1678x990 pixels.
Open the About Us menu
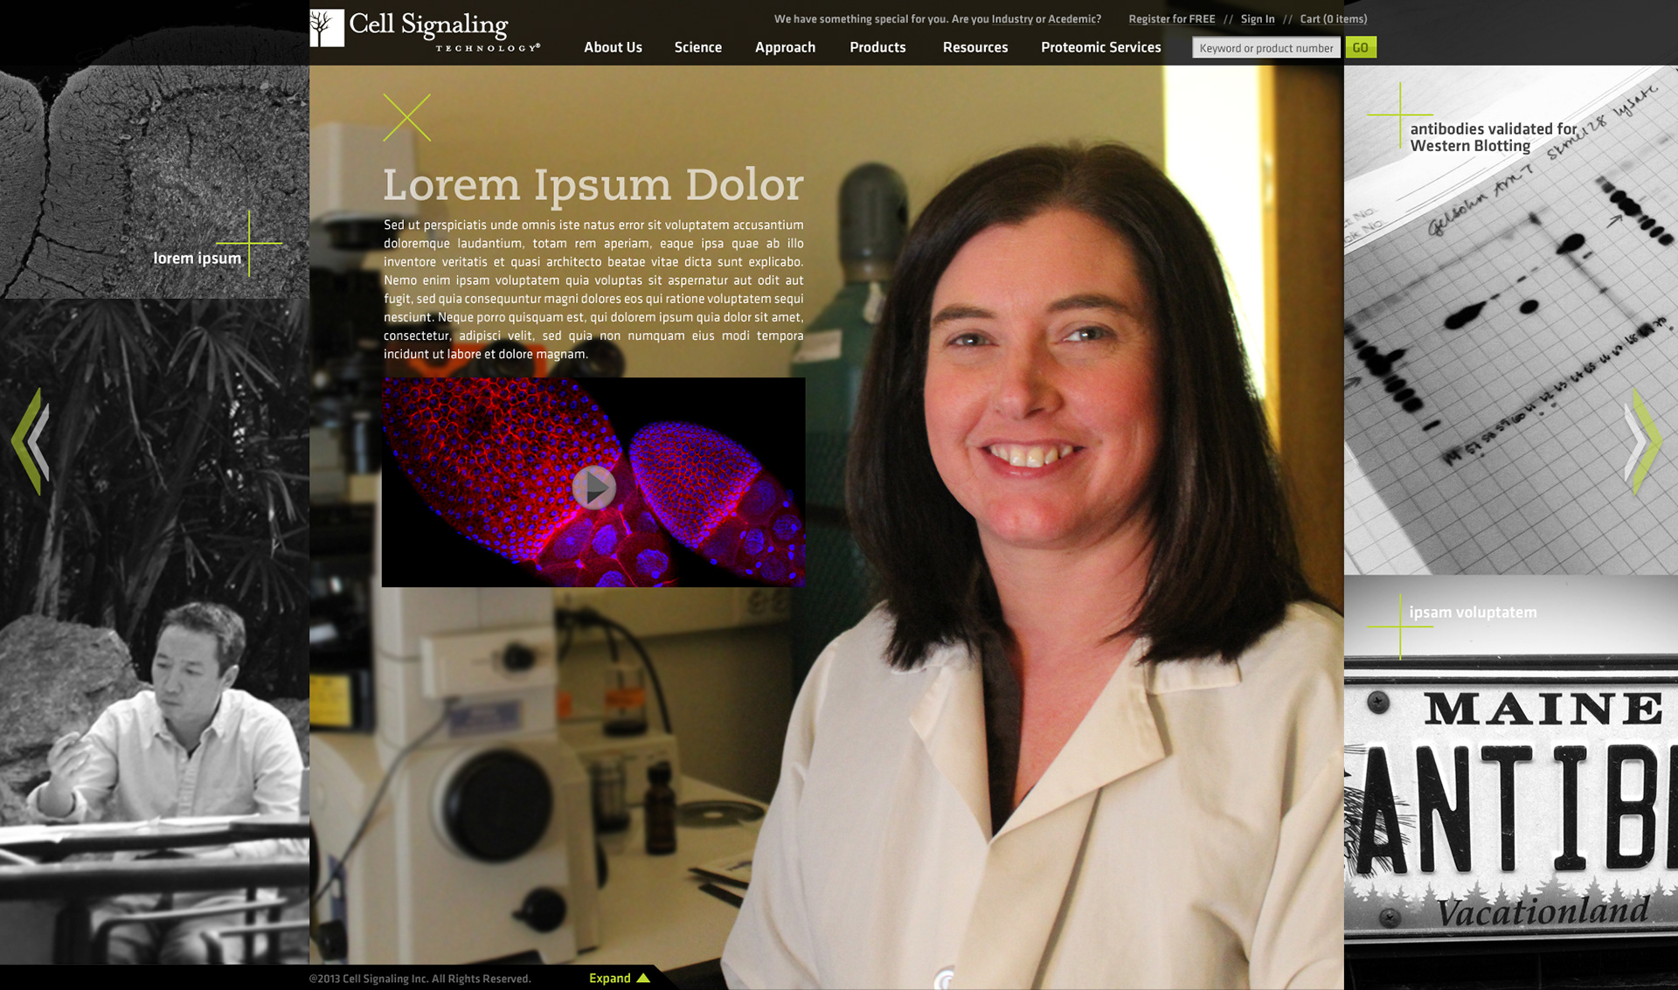coord(613,47)
